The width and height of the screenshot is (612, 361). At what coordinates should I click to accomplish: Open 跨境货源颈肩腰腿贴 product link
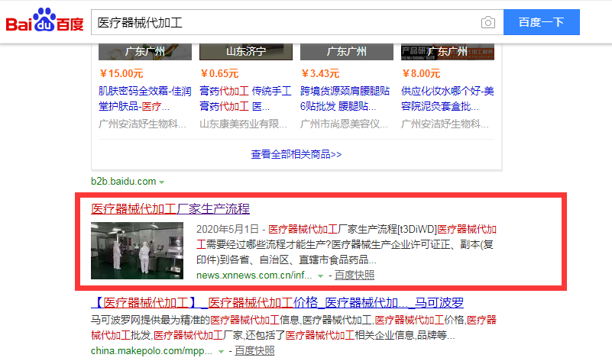345,98
